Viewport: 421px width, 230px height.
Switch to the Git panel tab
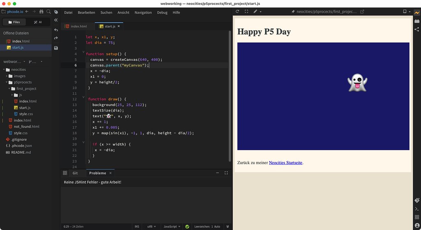tap(75, 173)
